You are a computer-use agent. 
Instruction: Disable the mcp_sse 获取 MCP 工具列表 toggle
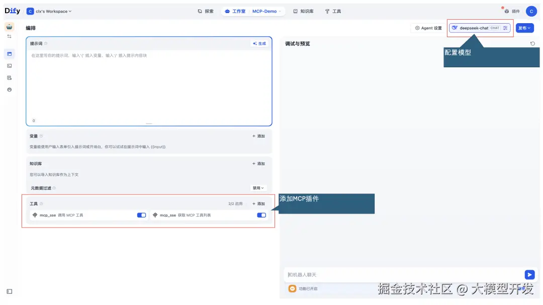pyautogui.click(x=261, y=215)
